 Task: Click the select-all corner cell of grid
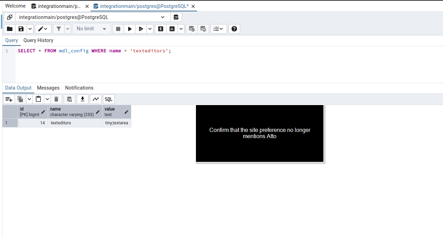(10, 112)
